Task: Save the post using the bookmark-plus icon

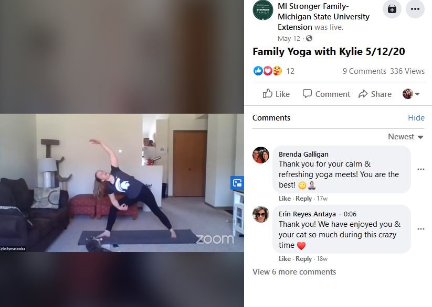Action: pyautogui.click(x=392, y=9)
